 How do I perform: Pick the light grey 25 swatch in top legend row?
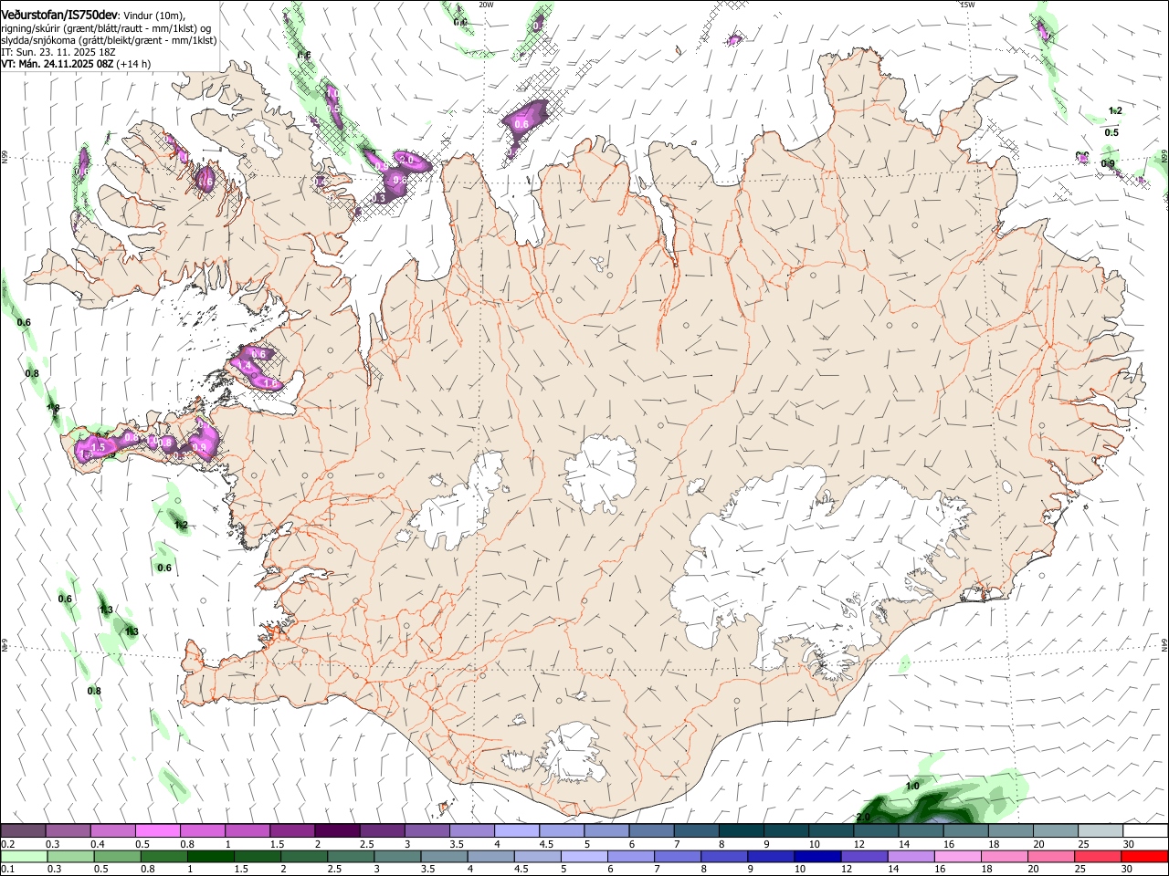(x=1101, y=831)
